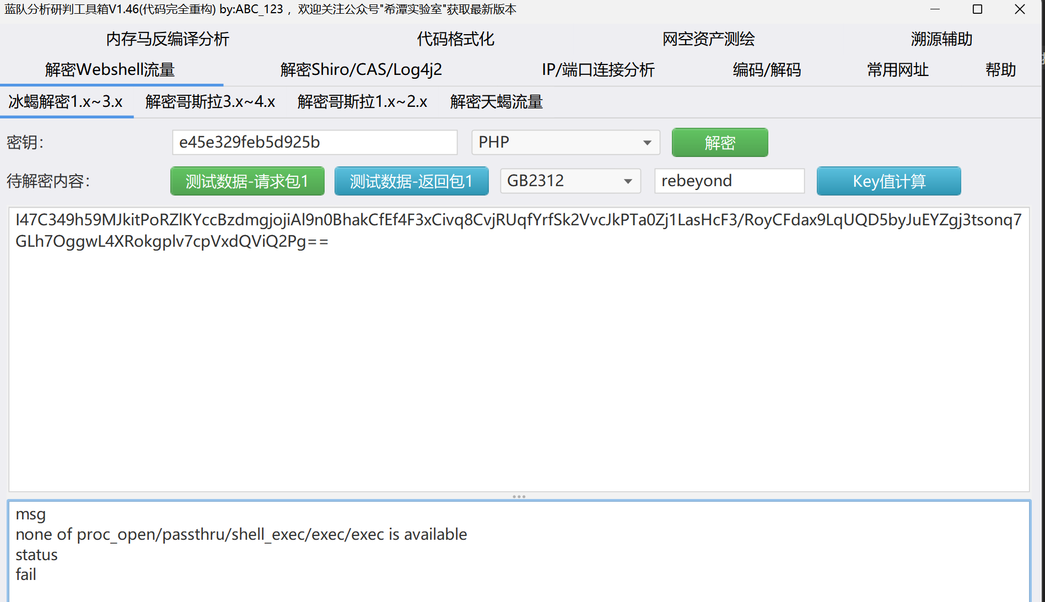Click inside the encrypted content text area
1045x602 pixels.
tap(519, 349)
